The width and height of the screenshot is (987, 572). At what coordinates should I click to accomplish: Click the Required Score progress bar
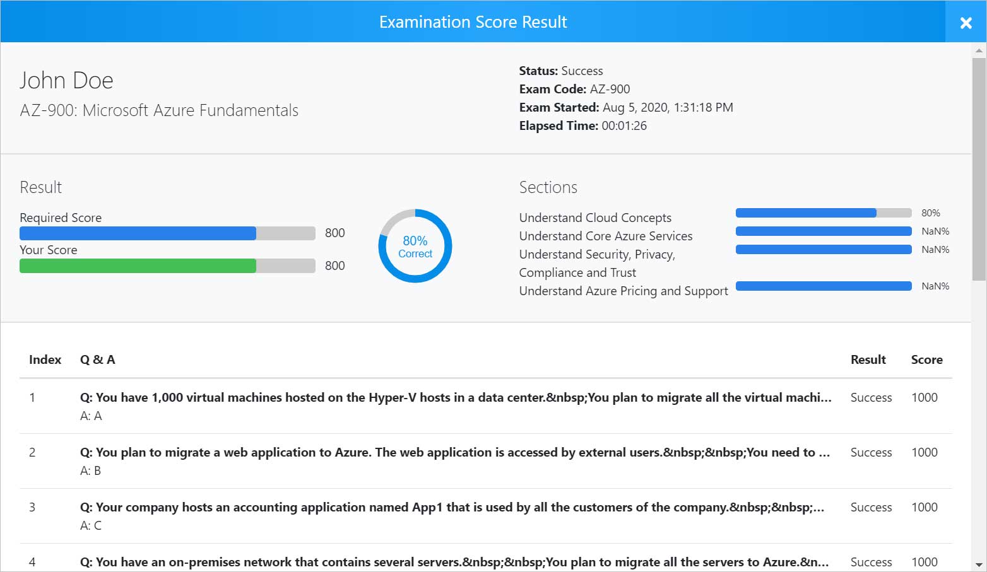167,233
